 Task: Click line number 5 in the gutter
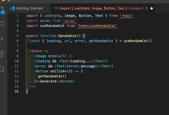point(17,36)
